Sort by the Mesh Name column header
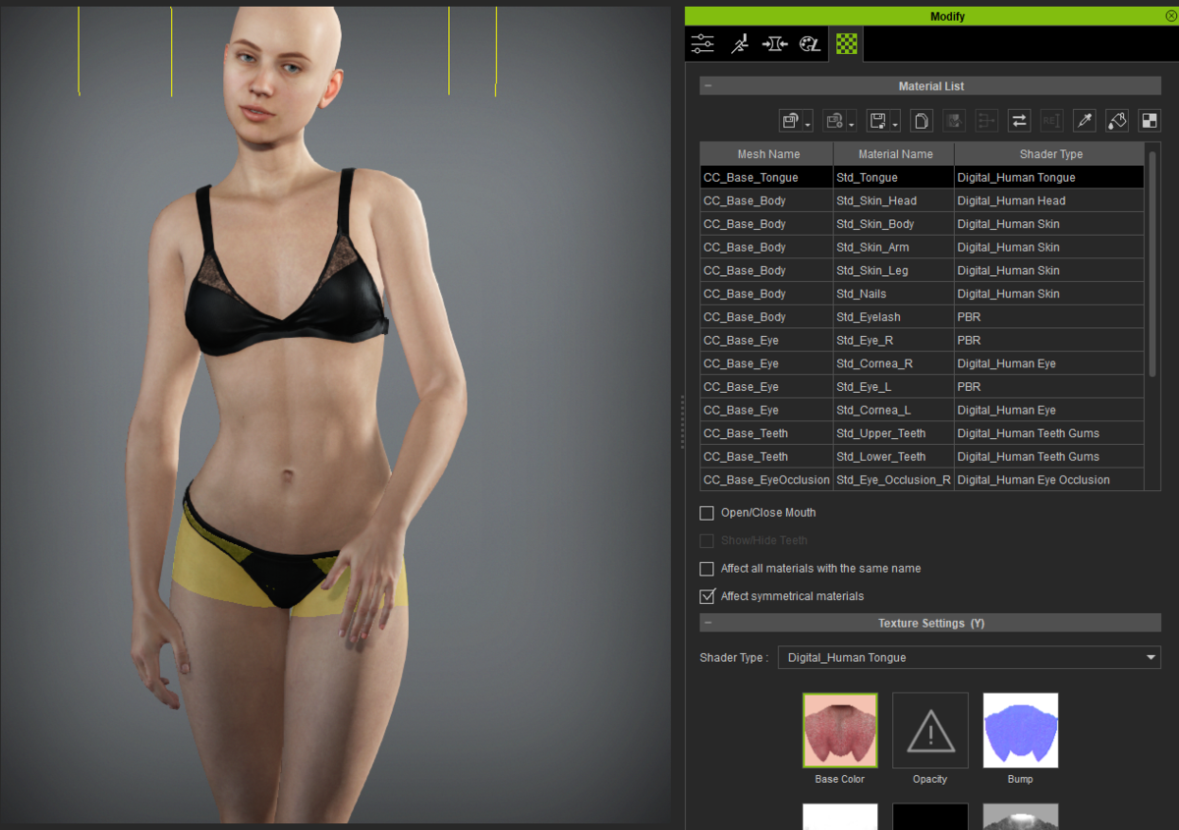 tap(767, 154)
